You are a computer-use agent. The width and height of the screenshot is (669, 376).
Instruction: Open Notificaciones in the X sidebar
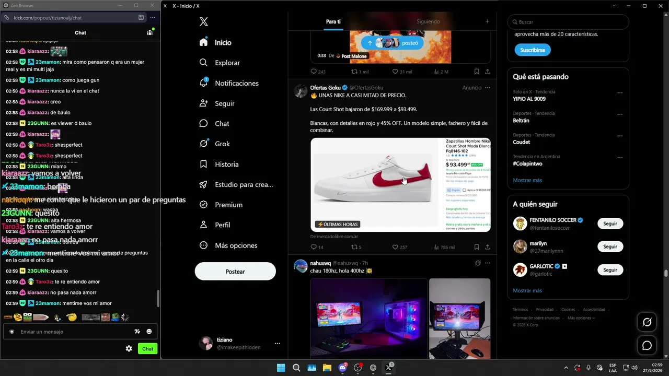pos(229,83)
